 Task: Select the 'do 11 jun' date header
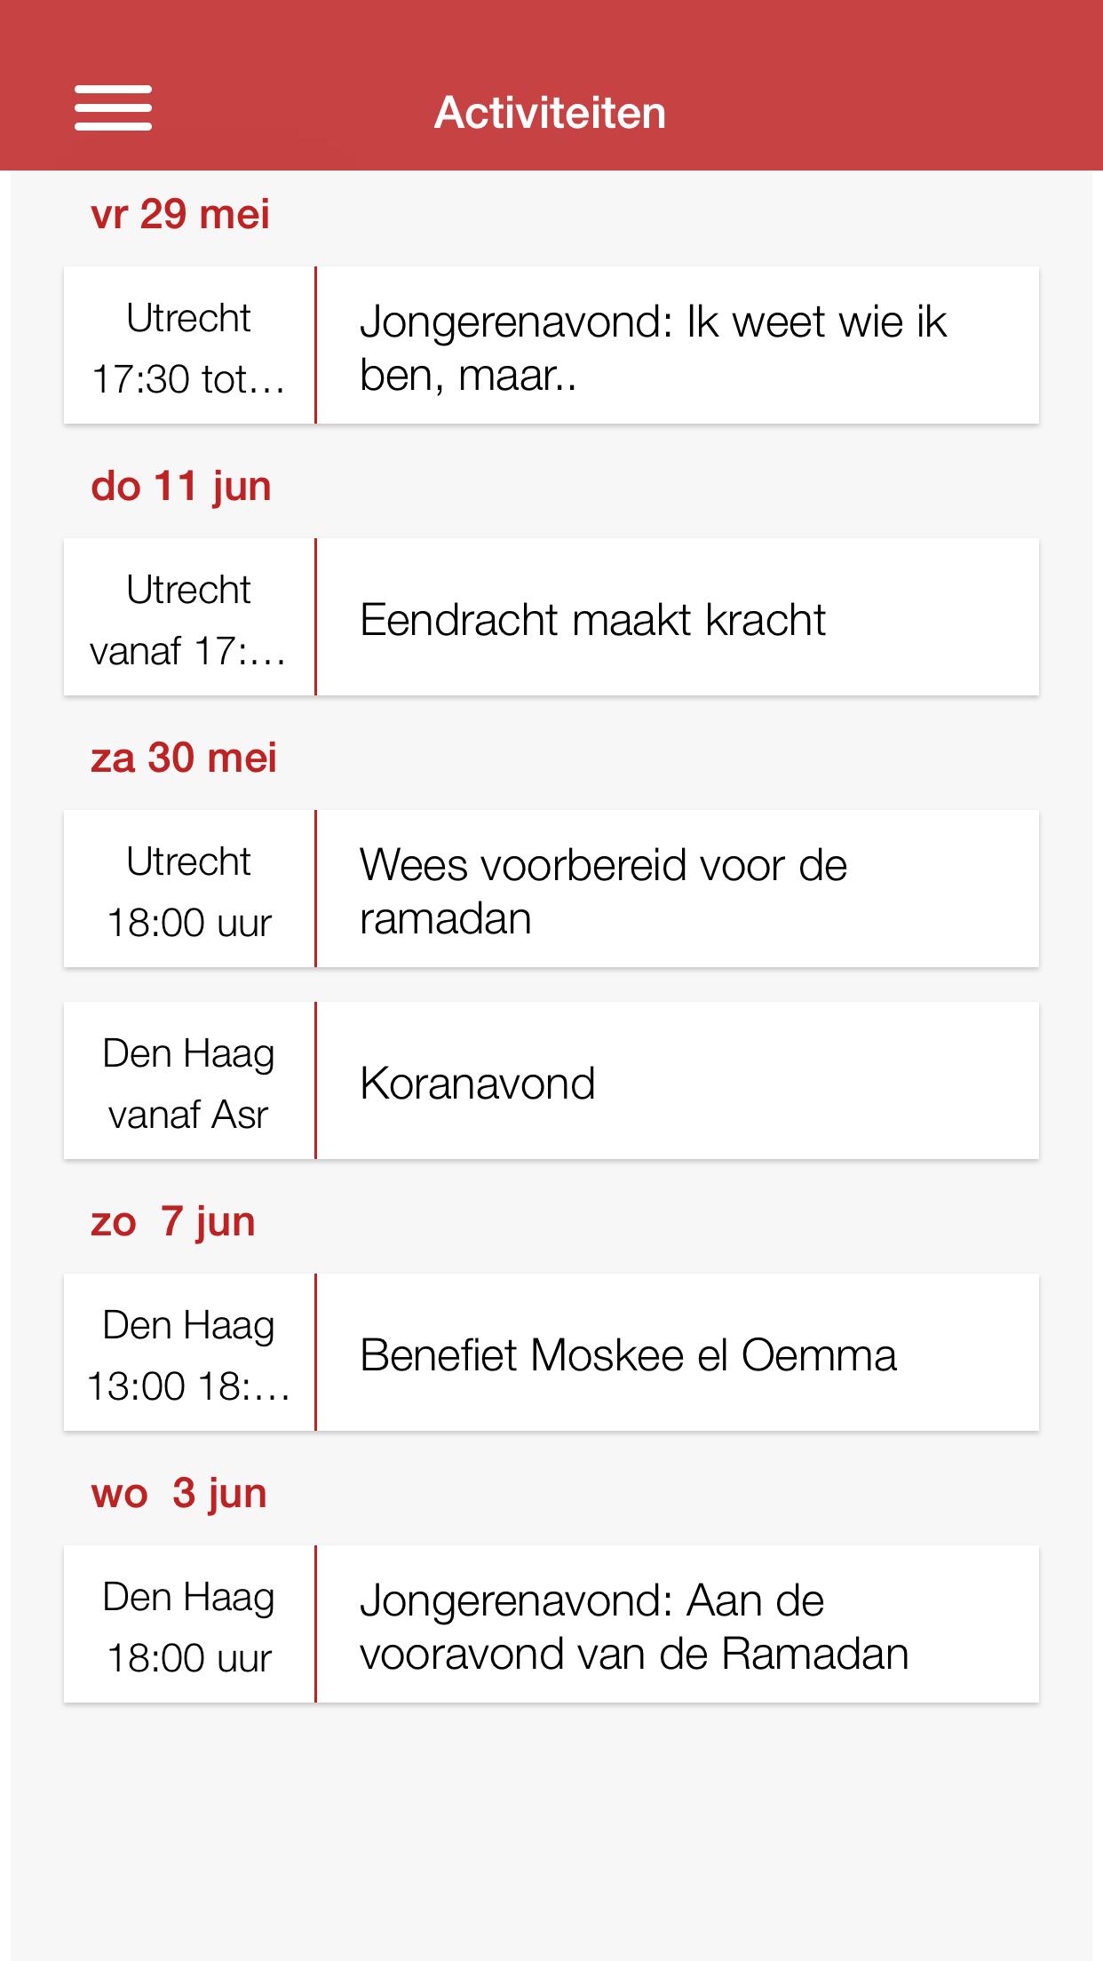[x=181, y=487]
